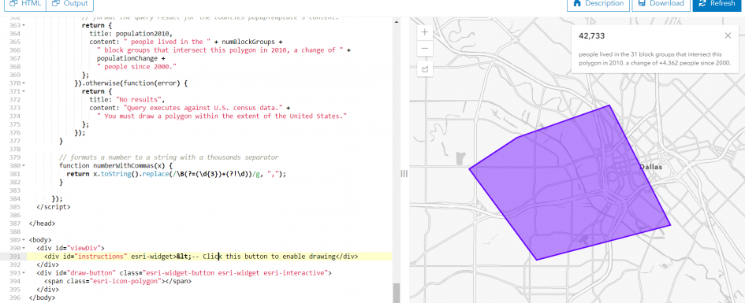Close the 42,733 population popup
The width and height of the screenshot is (745, 303).
point(728,36)
